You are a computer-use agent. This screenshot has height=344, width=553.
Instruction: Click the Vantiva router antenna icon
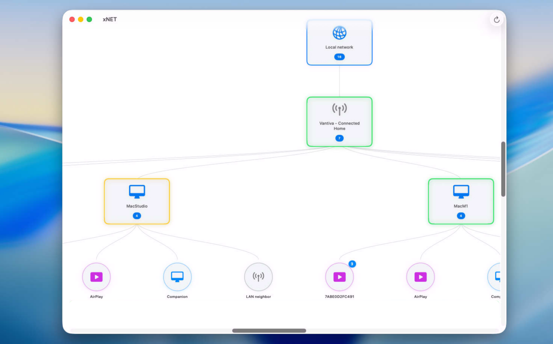(339, 109)
